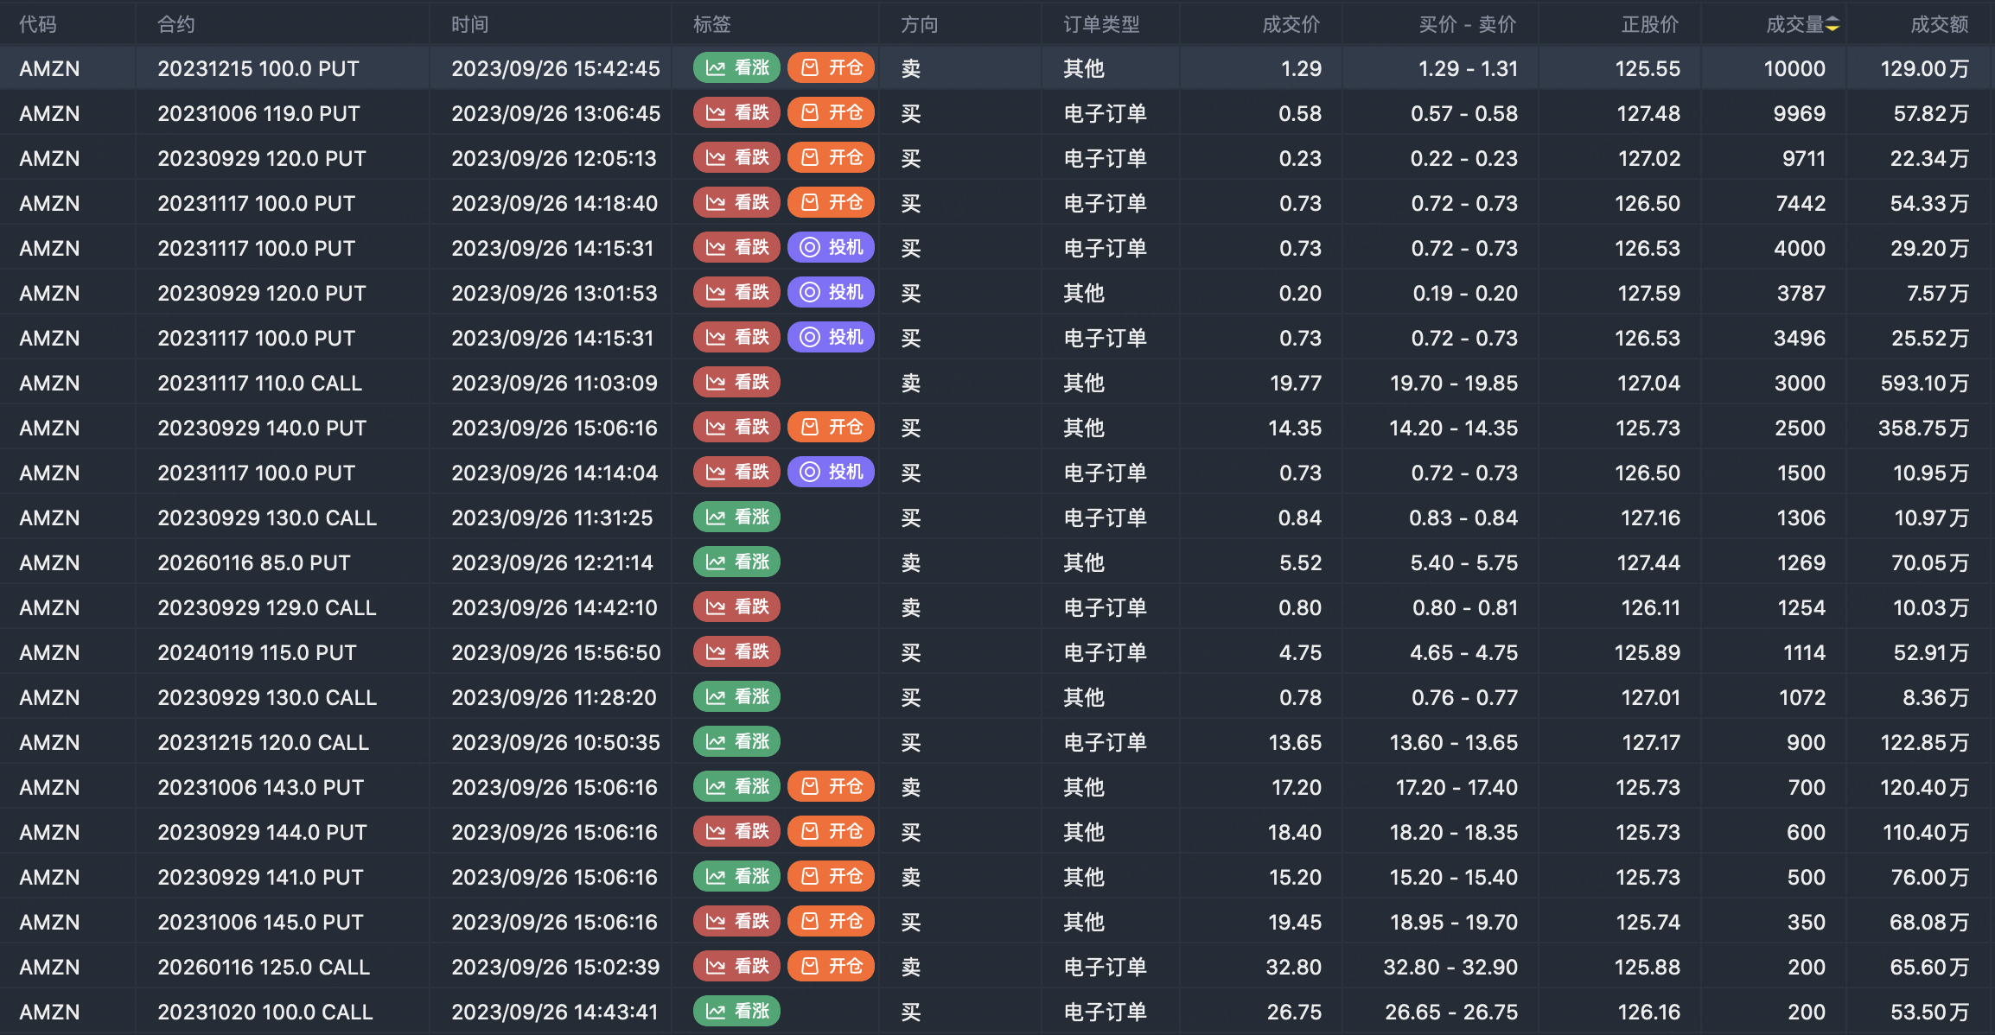Click 开仓 tag in 20260116 125.0 CALL row
The image size is (1995, 1035).
(x=831, y=966)
